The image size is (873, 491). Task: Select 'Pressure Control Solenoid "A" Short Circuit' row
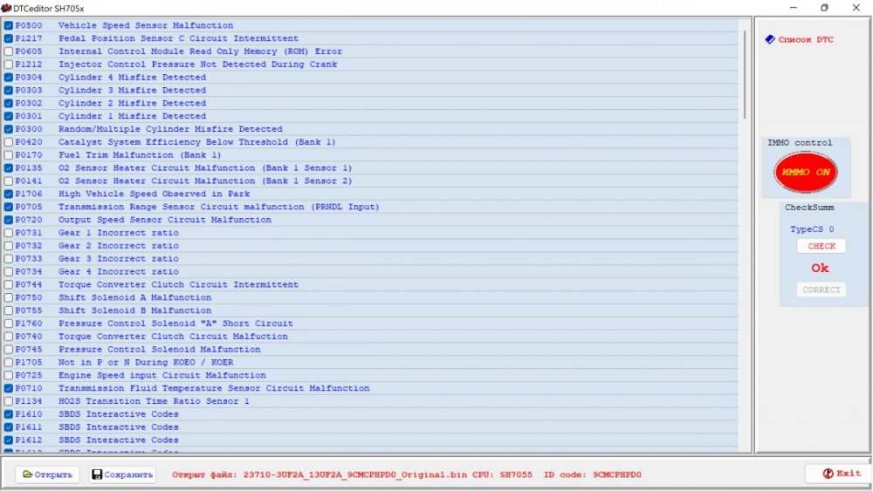pyautogui.click(x=370, y=324)
